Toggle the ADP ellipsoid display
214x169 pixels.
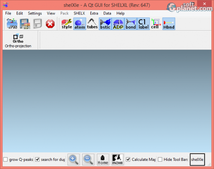[x=118, y=24]
